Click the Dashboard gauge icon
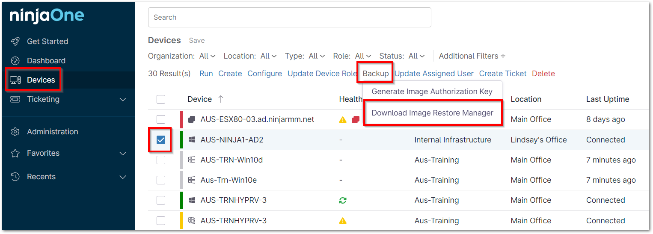Viewport: 653px width, 234px height. [x=15, y=61]
